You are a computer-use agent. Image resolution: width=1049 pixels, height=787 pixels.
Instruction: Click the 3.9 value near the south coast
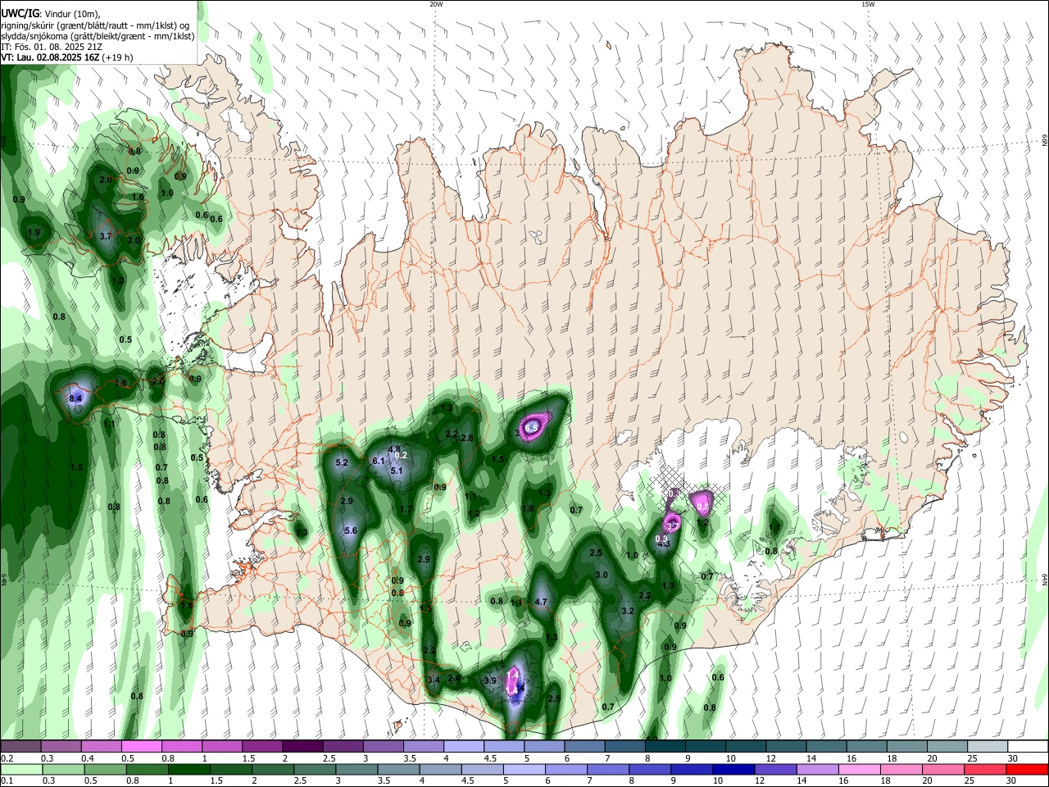[490, 681]
